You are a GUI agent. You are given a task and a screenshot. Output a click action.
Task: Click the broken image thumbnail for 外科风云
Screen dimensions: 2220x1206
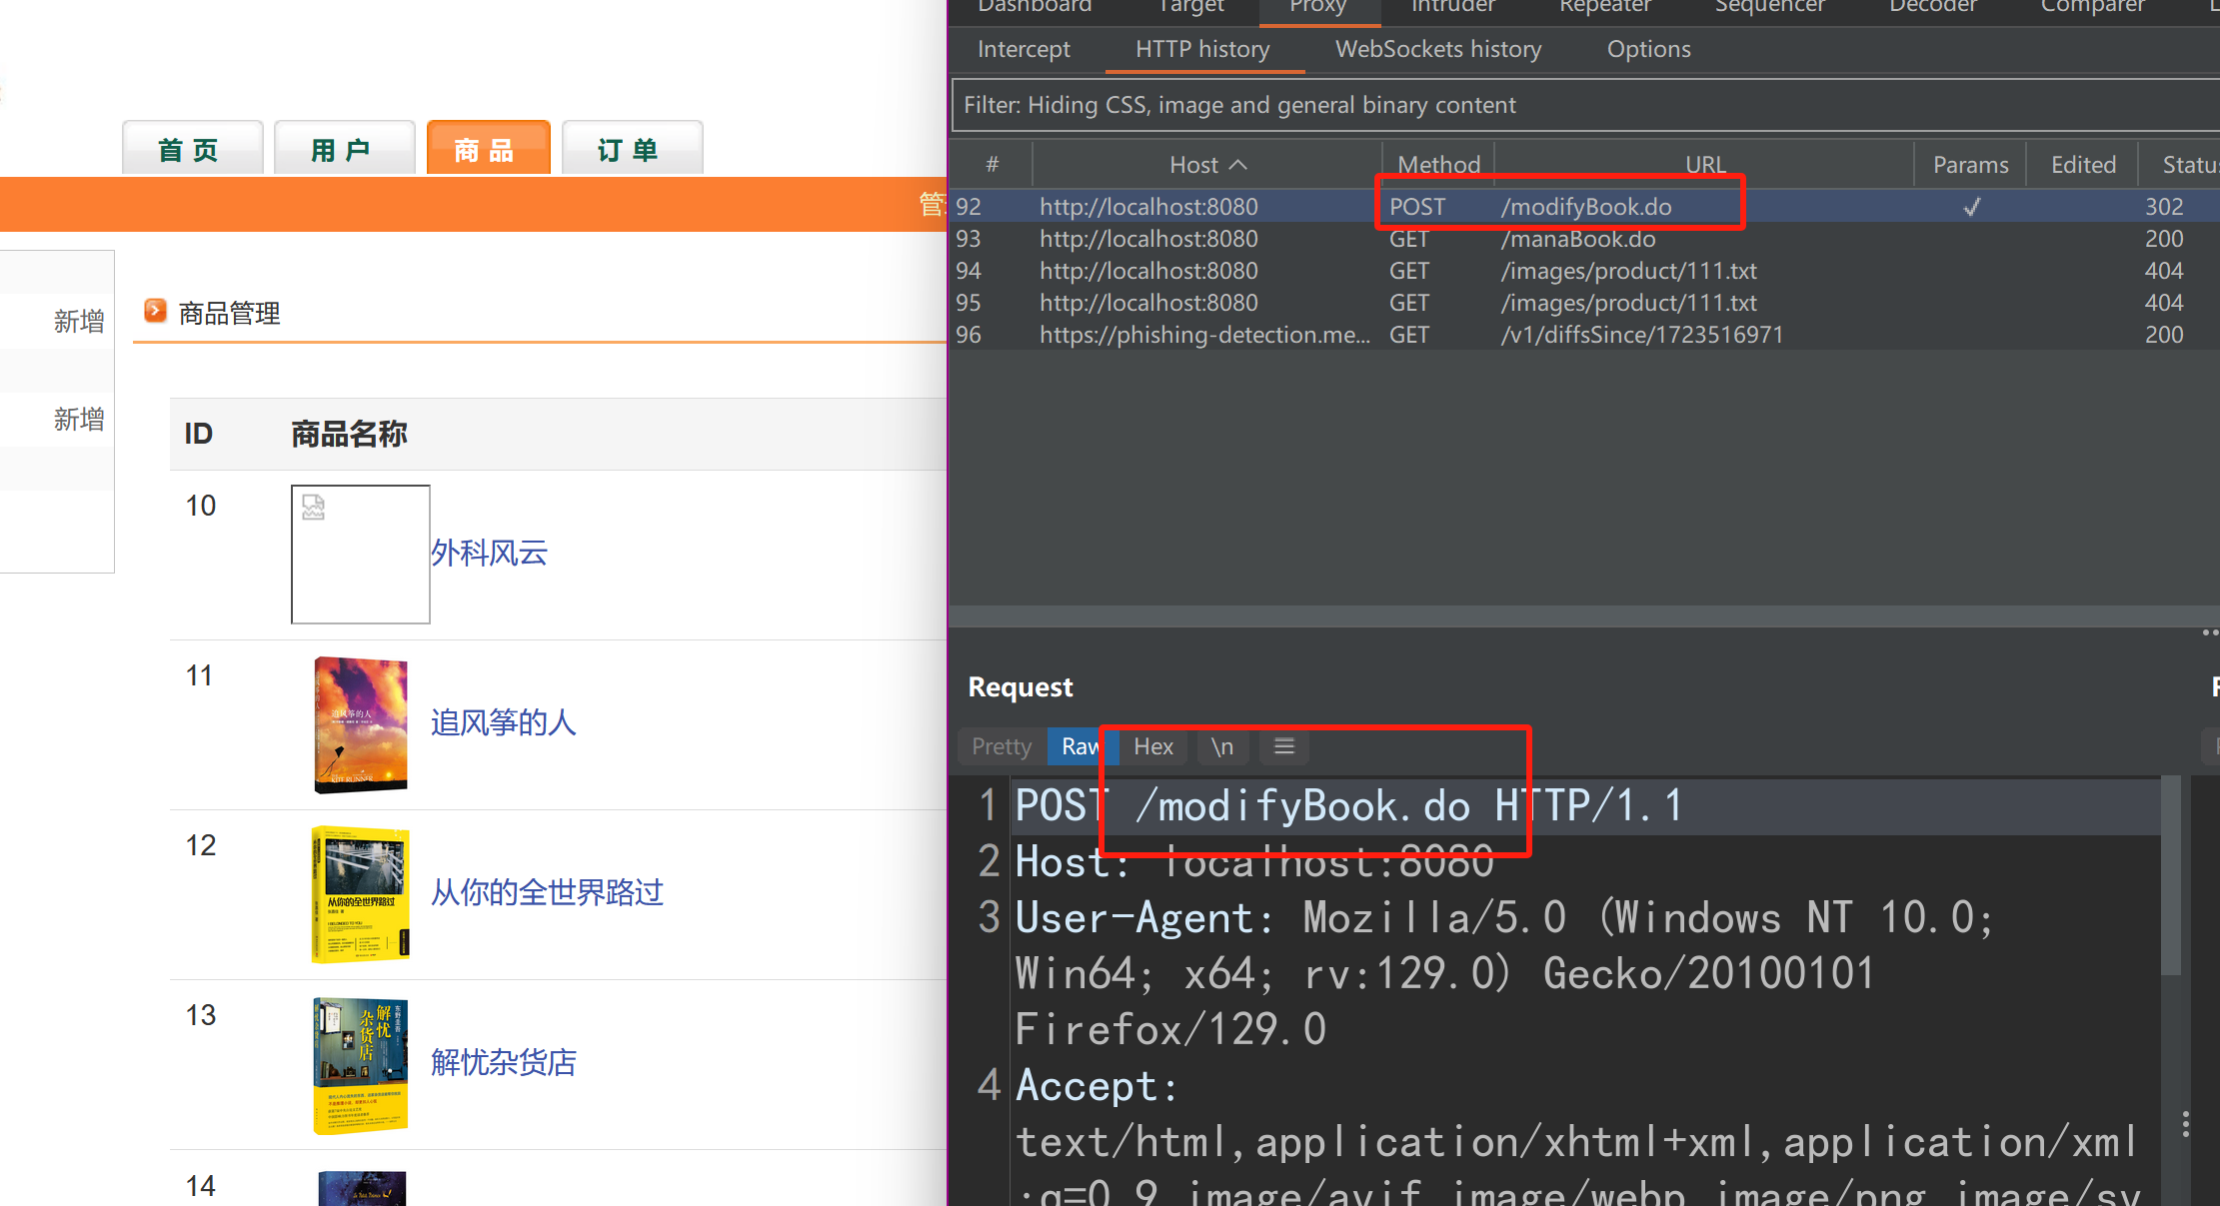361,555
